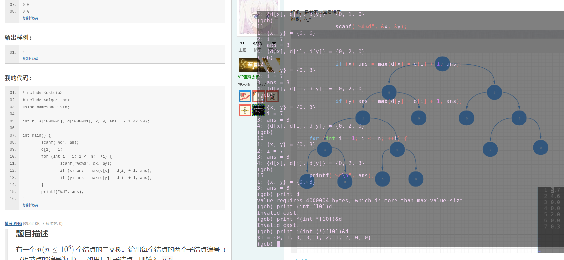Viewport: 564px width, 260px height.
Task: Select tree node labeled 3
Action: click(x=519, y=118)
